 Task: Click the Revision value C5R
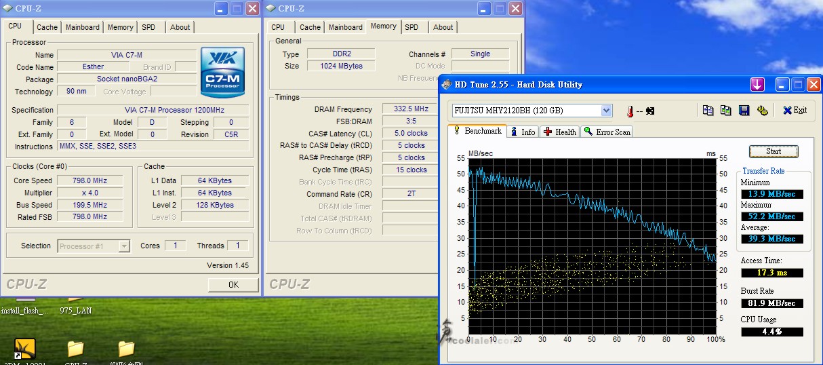[230, 134]
